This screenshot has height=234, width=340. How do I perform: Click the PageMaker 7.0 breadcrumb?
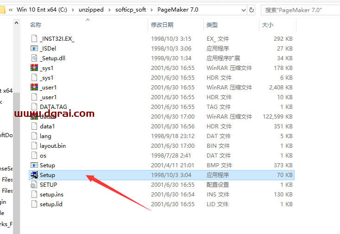(x=178, y=10)
